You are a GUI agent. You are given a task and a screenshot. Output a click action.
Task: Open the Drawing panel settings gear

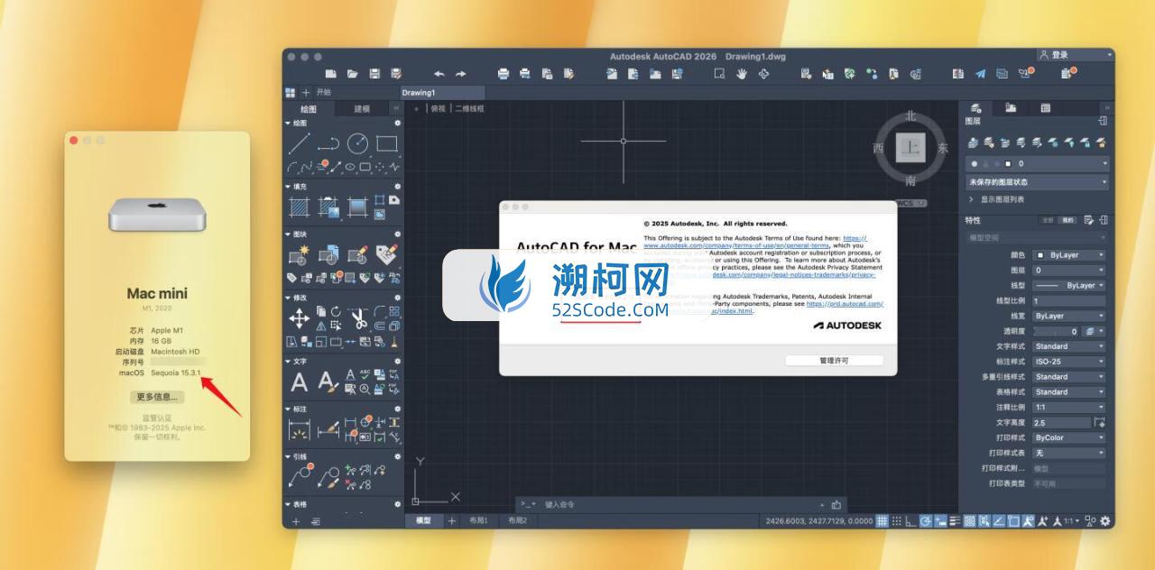click(397, 124)
